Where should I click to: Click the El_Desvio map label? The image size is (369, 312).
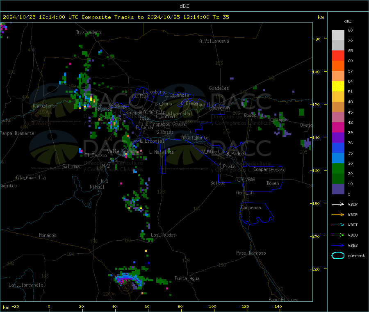(x=96, y=155)
